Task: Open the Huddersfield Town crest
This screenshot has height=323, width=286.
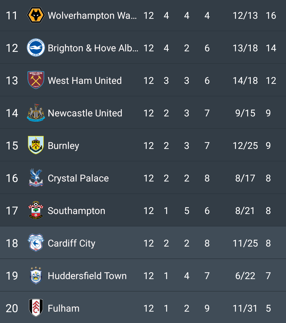Action: (36, 275)
